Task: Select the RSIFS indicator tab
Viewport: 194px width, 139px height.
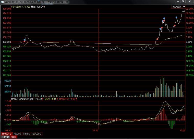Action: pyautogui.click(x=27, y=134)
